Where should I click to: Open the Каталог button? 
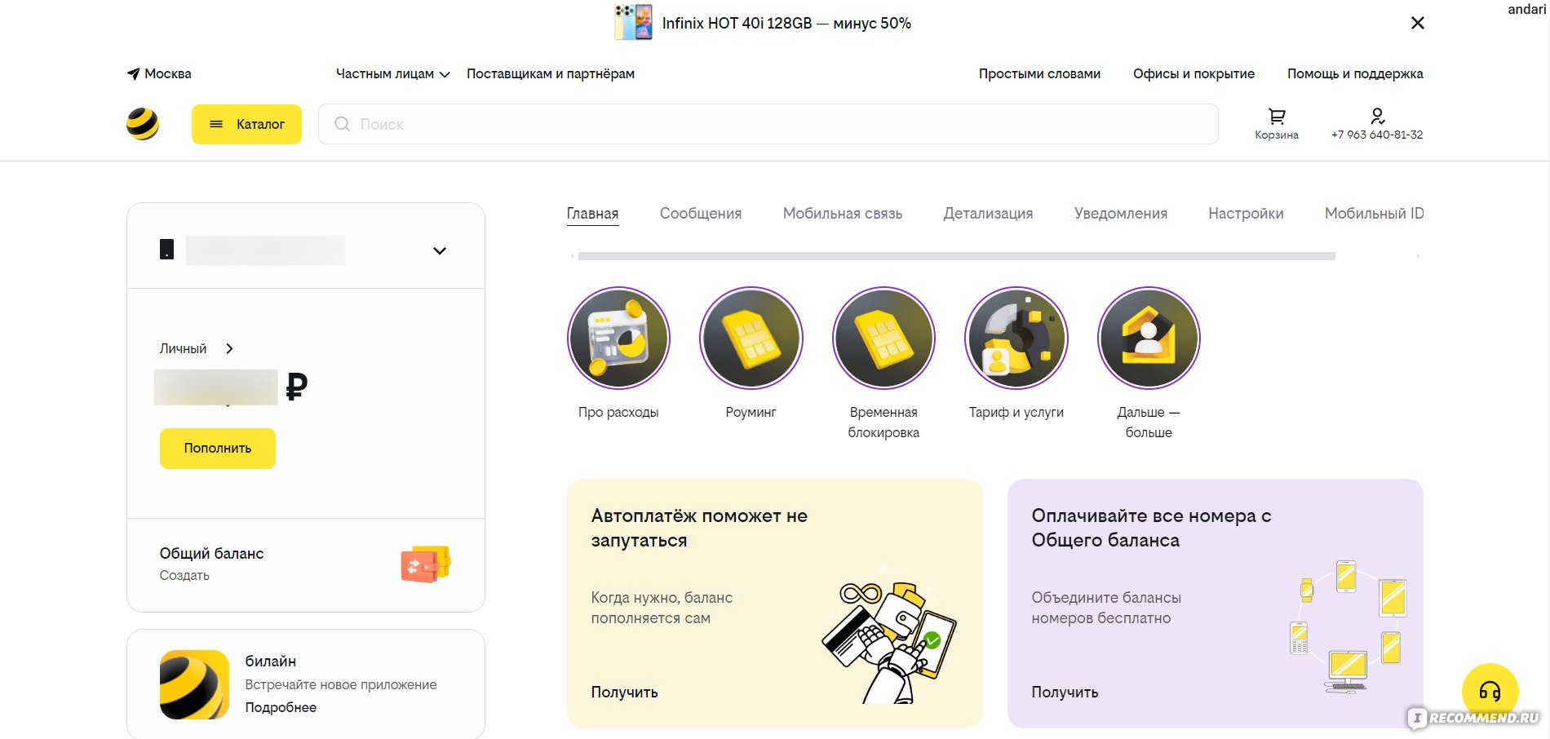(246, 124)
